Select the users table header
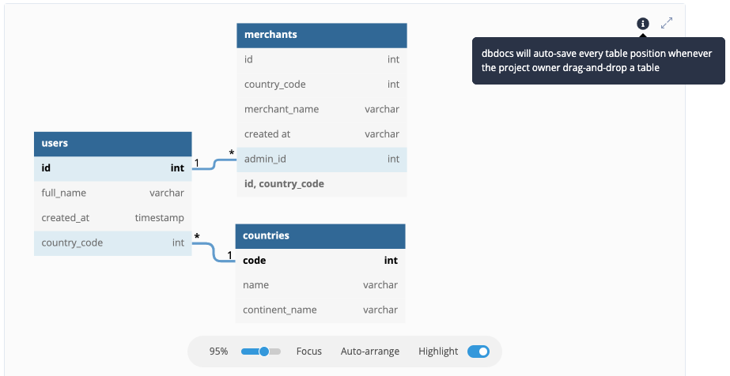The width and height of the screenshot is (730, 376). click(112, 144)
